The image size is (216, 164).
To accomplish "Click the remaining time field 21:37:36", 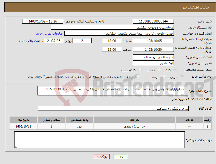I will [54, 41].
